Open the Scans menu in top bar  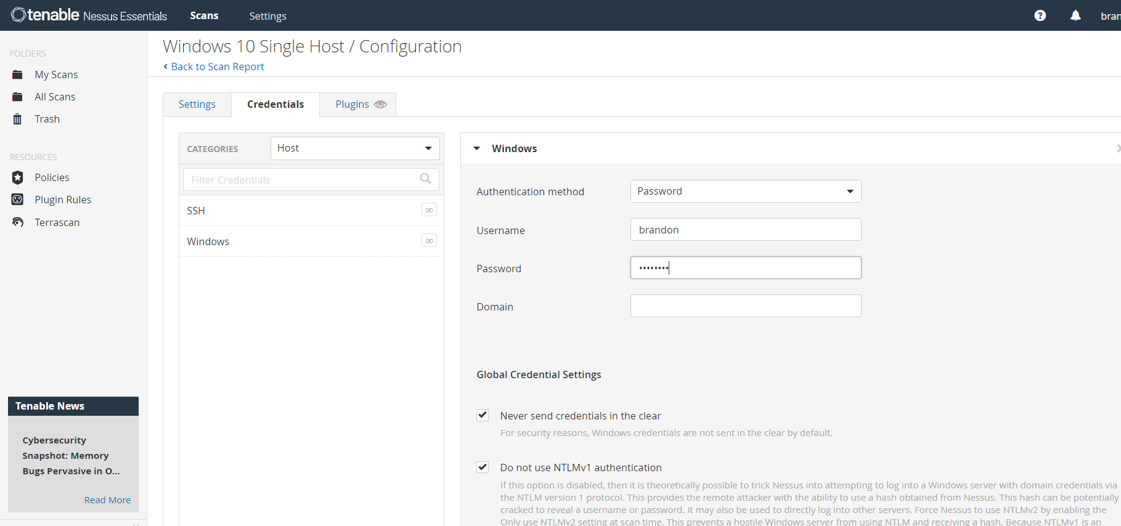204,16
